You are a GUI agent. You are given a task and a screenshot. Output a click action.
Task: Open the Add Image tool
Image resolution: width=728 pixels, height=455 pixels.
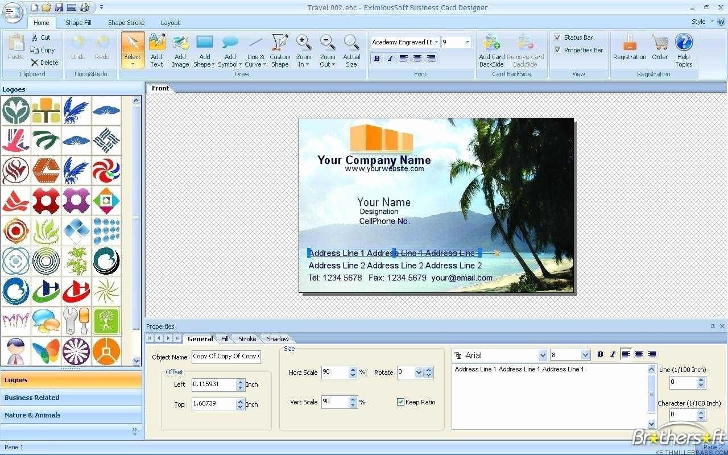pyautogui.click(x=180, y=50)
